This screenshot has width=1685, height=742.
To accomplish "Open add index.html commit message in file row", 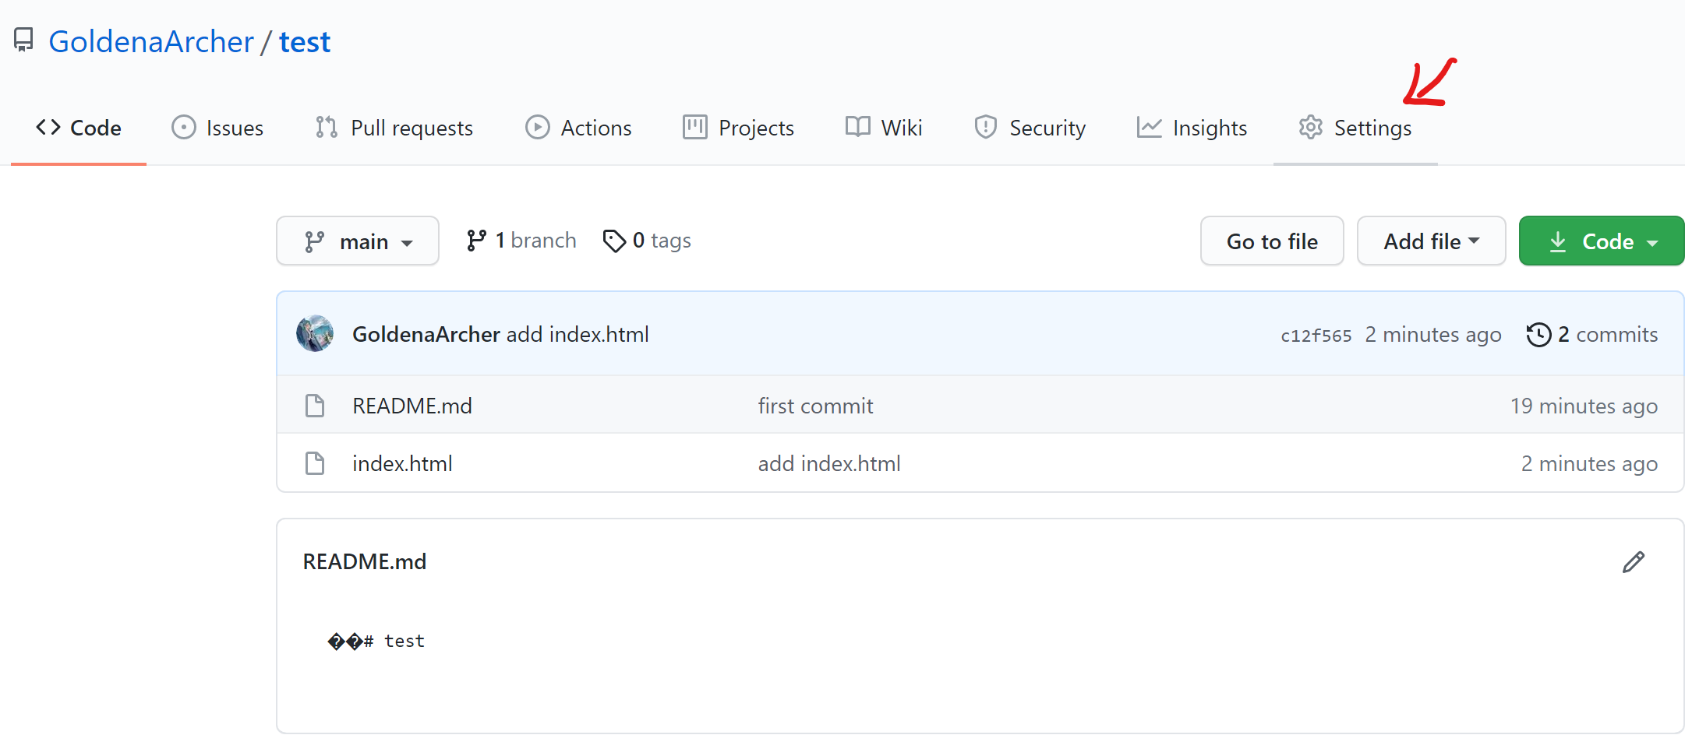I will pyautogui.click(x=829, y=463).
